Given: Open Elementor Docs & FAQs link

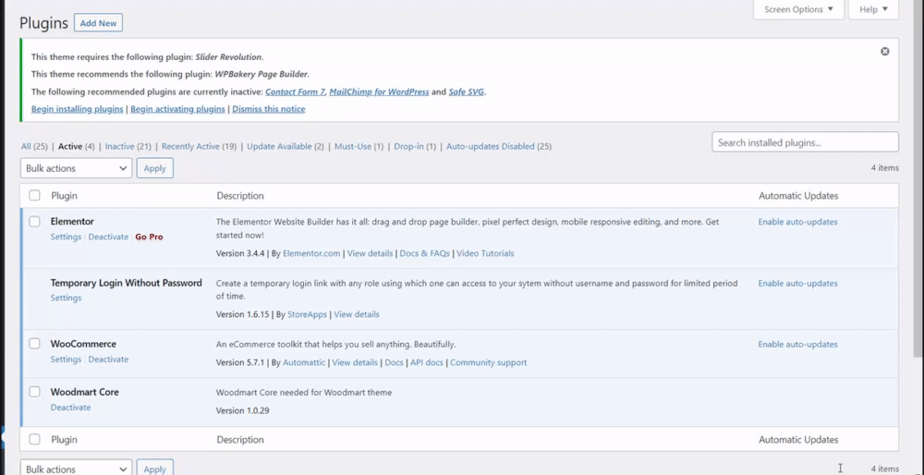Looking at the screenshot, I should [x=424, y=253].
